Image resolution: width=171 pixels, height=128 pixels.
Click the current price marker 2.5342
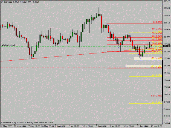coord(167,46)
